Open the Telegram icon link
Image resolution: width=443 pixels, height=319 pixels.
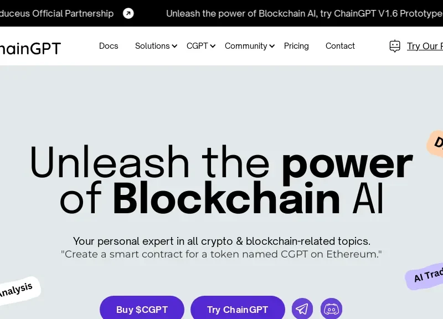pyautogui.click(x=302, y=309)
